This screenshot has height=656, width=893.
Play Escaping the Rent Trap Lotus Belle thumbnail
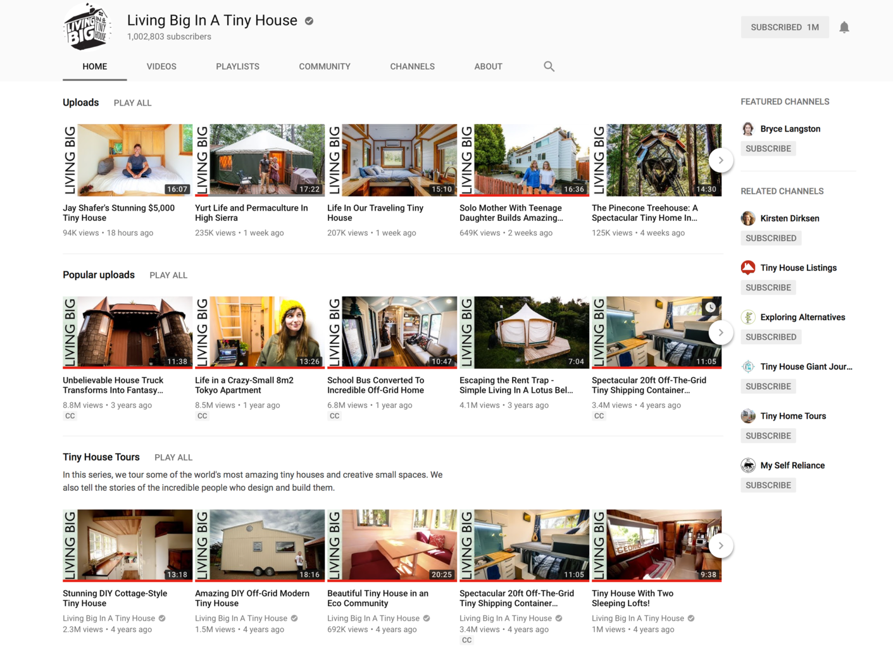(524, 332)
